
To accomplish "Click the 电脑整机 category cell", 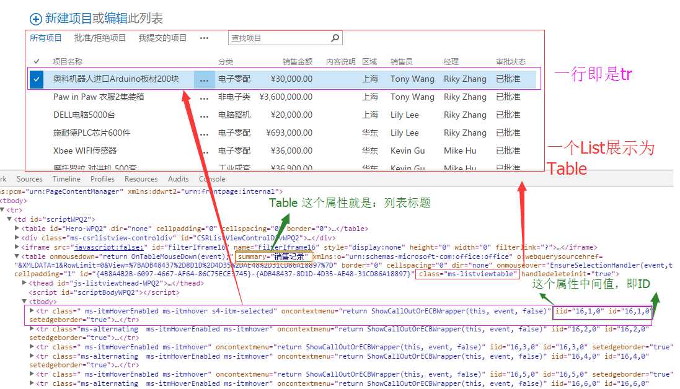I will coord(234,115).
